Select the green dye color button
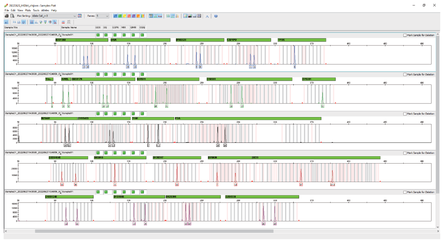The height and width of the screenshot is (241, 443). coord(120,16)
